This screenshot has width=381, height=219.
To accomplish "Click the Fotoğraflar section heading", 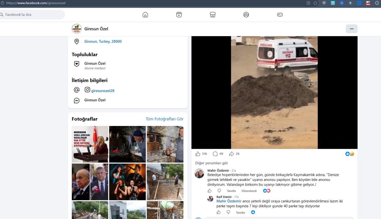I will (84, 119).
